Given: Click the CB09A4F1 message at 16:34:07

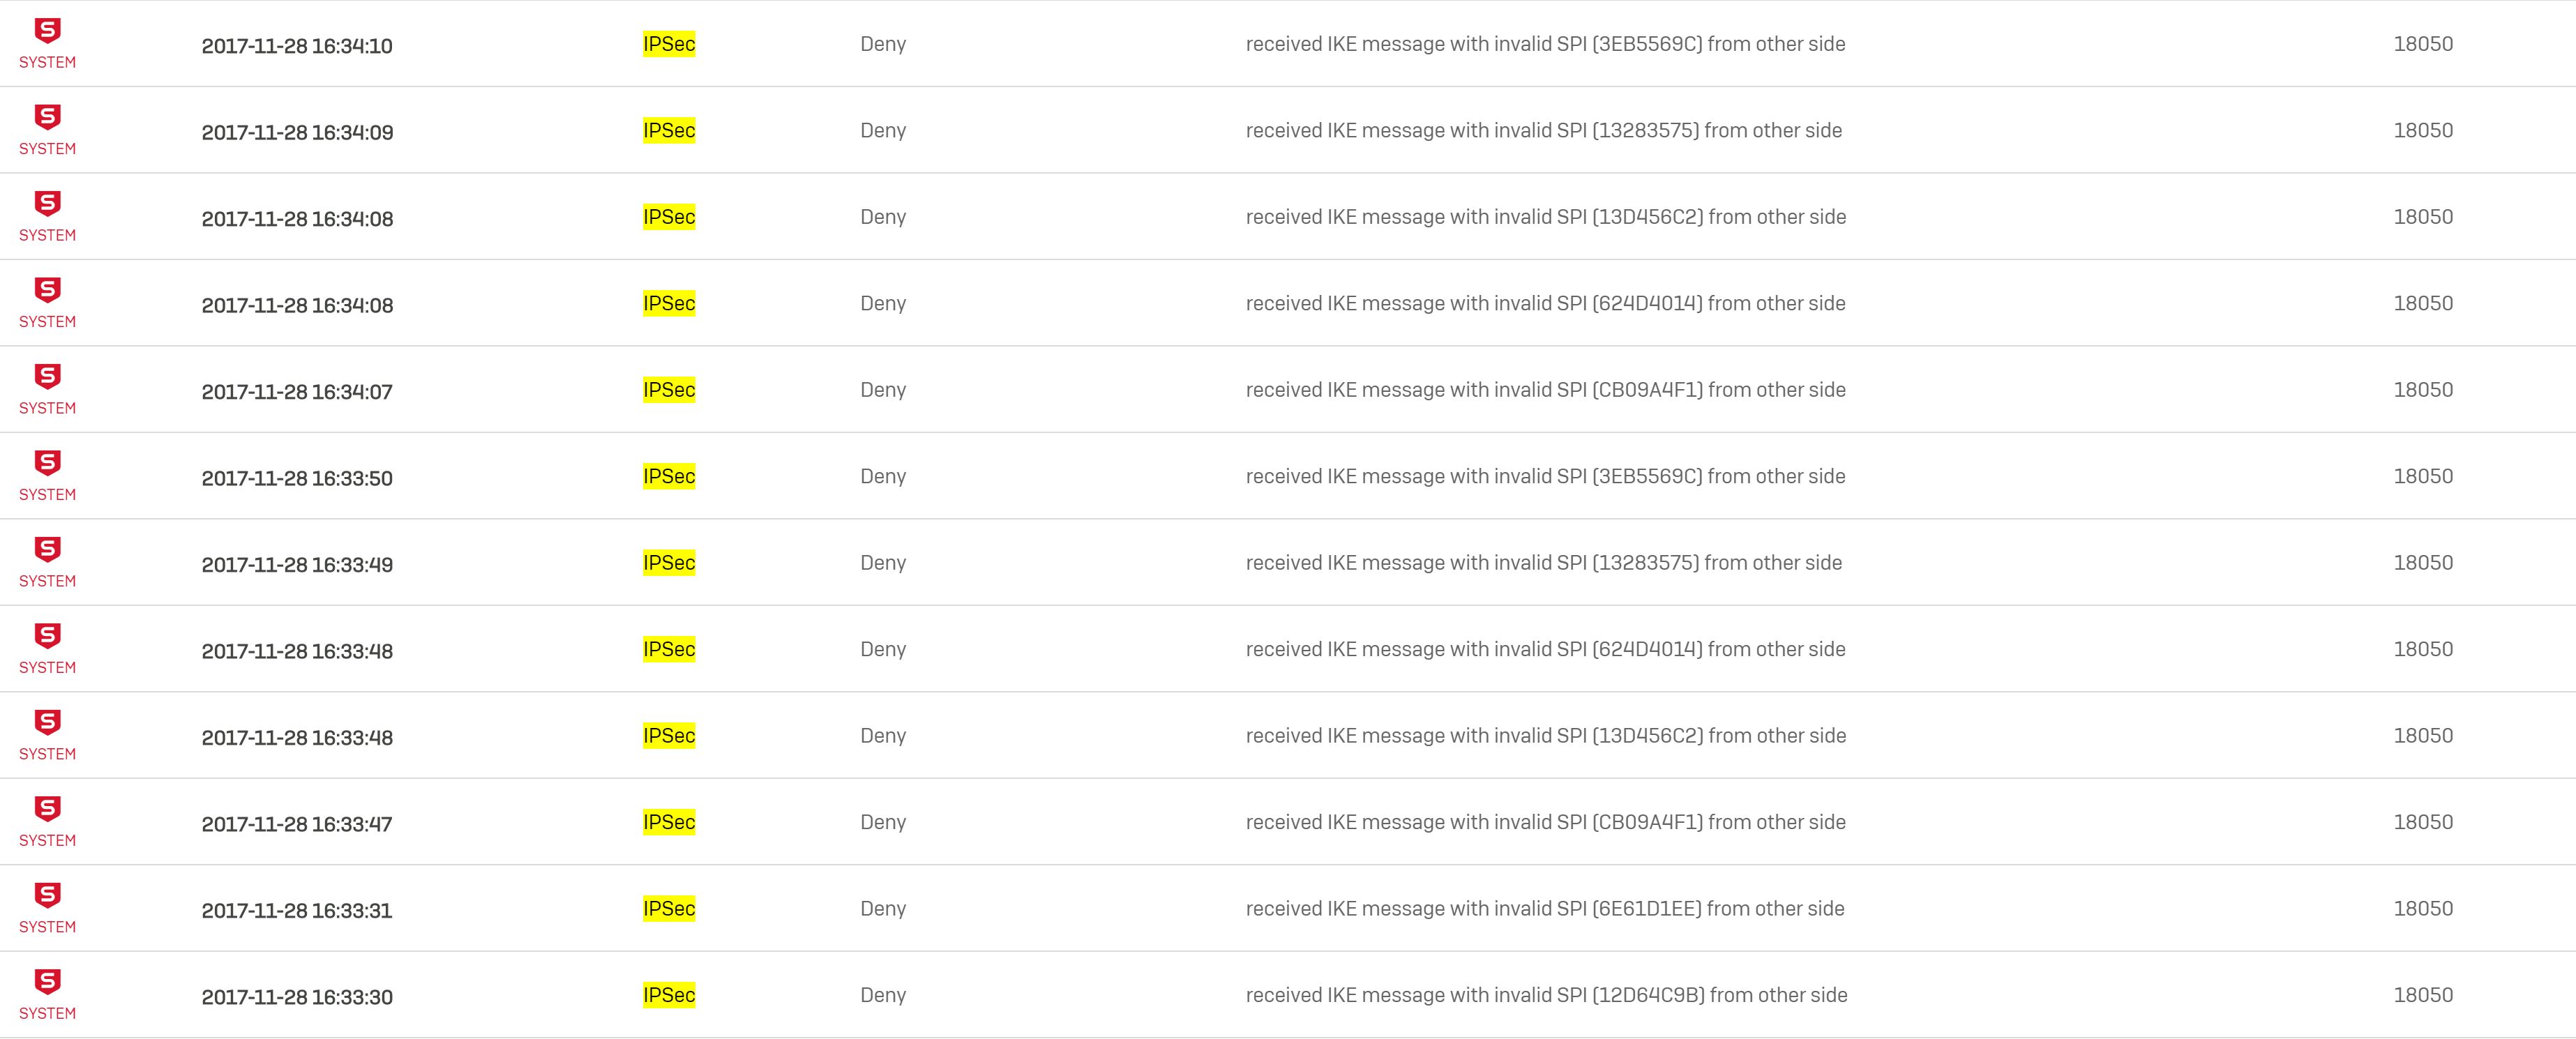Looking at the screenshot, I should click(x=1546, y=390).
